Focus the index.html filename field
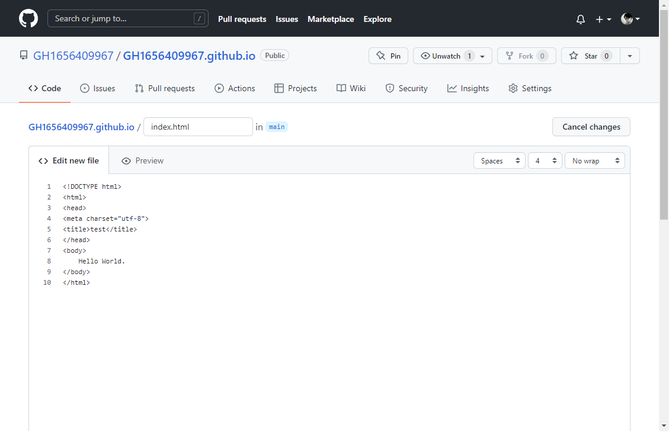Viewport: 669px width, 431px height. click(198, 127)
